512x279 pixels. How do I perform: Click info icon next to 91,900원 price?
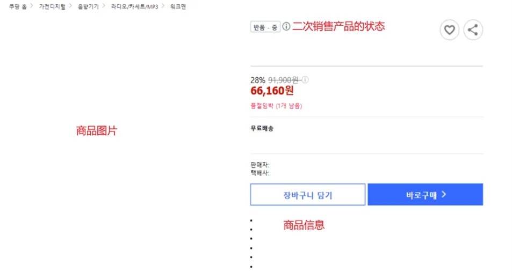305,80
